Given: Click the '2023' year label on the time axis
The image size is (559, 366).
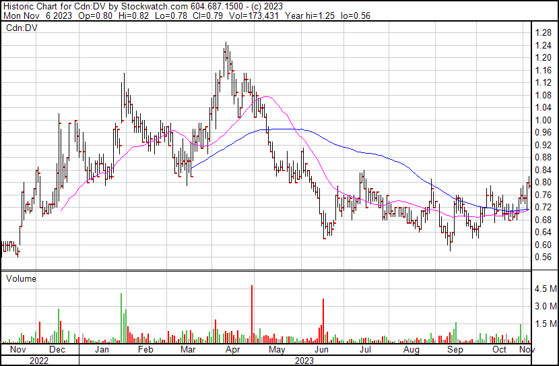Looking at the screenshot, I should (304, 361).
